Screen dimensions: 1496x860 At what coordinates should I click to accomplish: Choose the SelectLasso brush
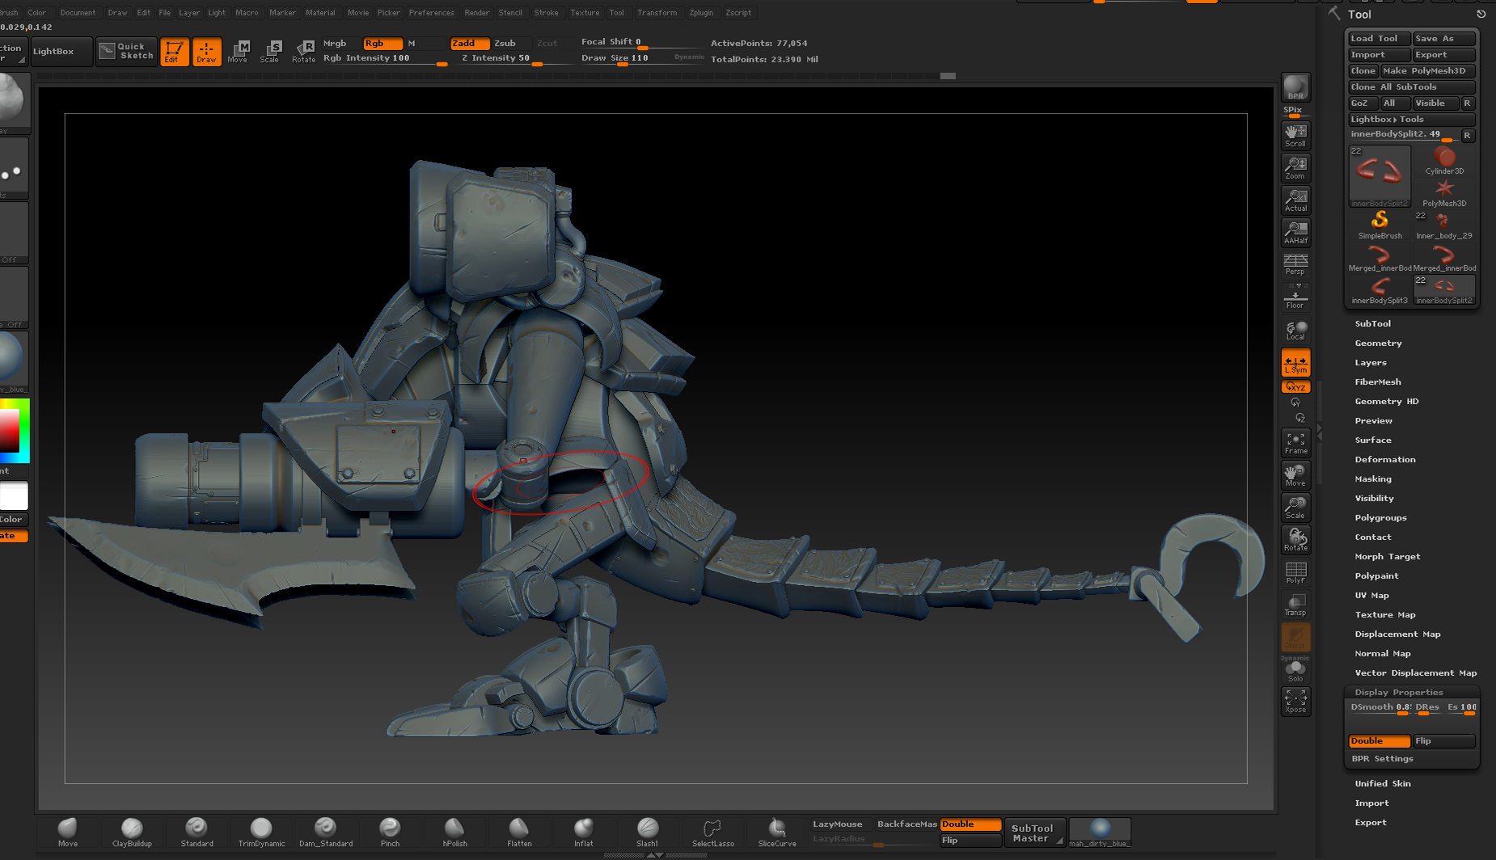pos(712,832)
